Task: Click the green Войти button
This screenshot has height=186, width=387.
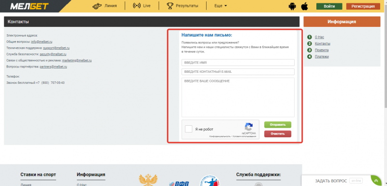Action: [329, 6]
